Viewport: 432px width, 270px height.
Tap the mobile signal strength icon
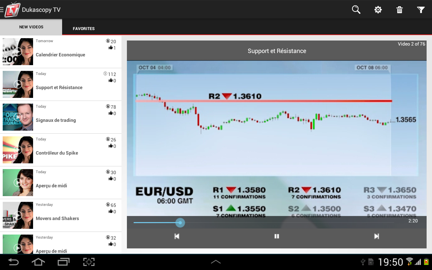(418, 262)
